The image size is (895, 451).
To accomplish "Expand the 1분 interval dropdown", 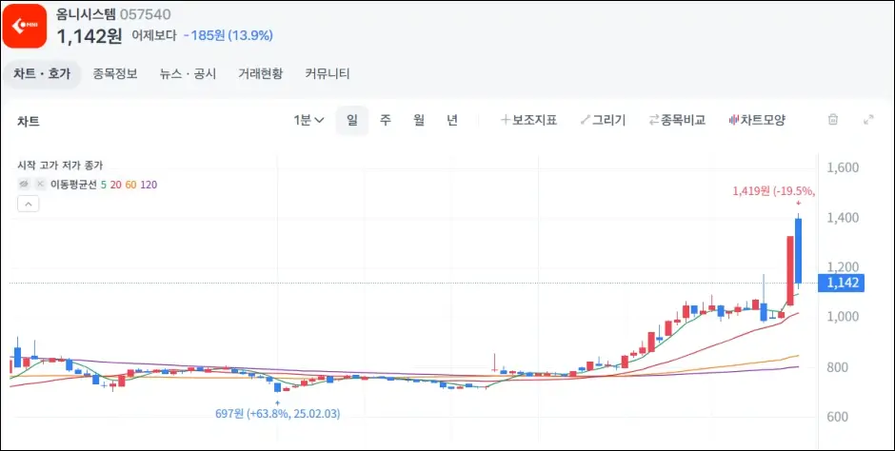I will (308, 120).
